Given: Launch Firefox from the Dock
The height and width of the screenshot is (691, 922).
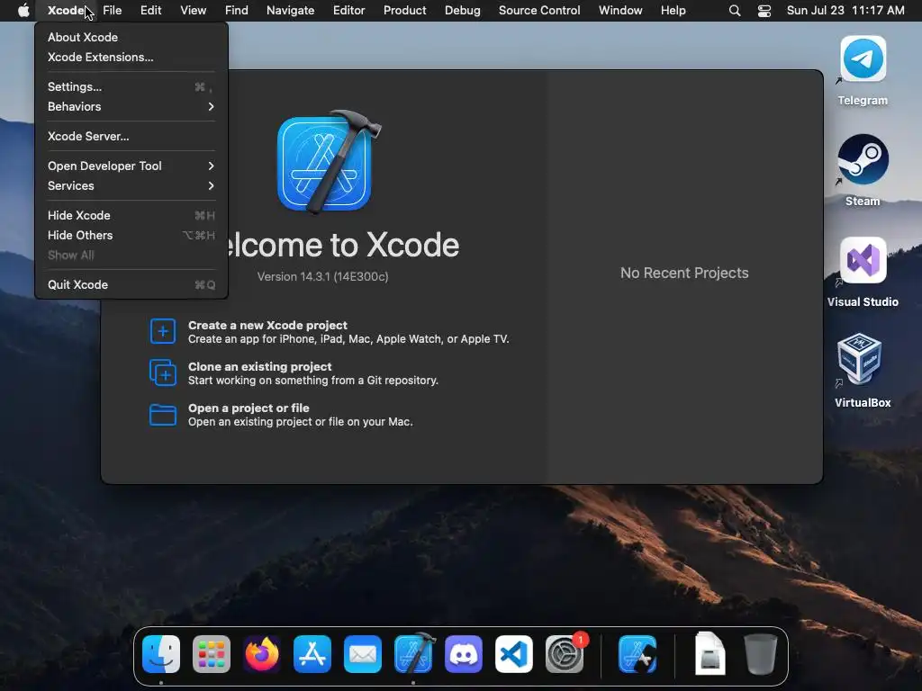Looking at the screenshot, I should [x=262, y=653].
